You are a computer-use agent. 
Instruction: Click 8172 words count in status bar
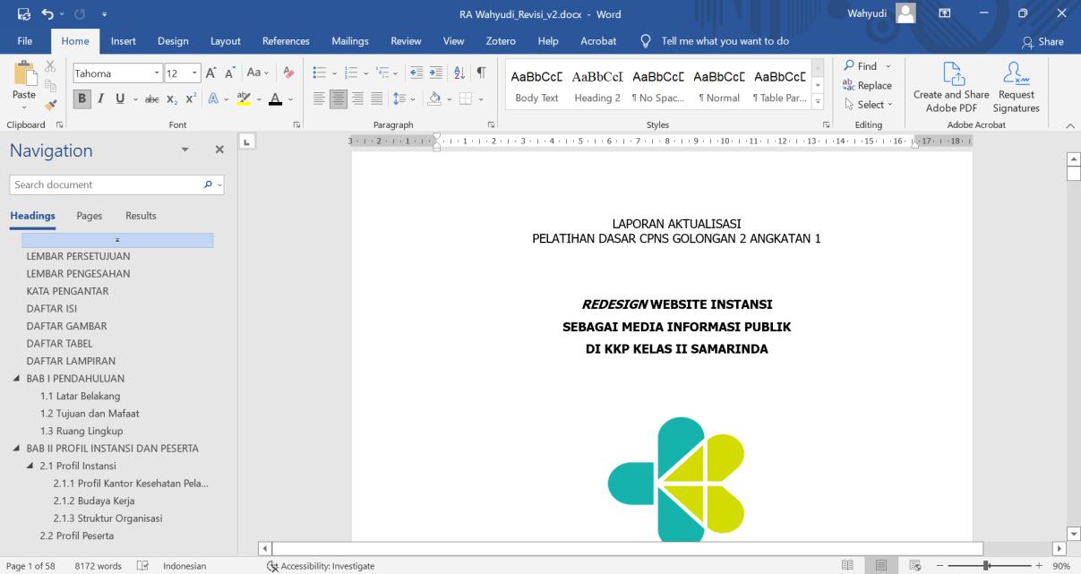99,566
